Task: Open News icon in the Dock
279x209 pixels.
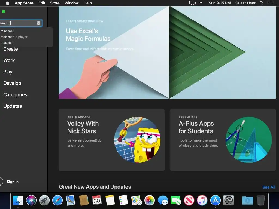Action: coord(189,200)
